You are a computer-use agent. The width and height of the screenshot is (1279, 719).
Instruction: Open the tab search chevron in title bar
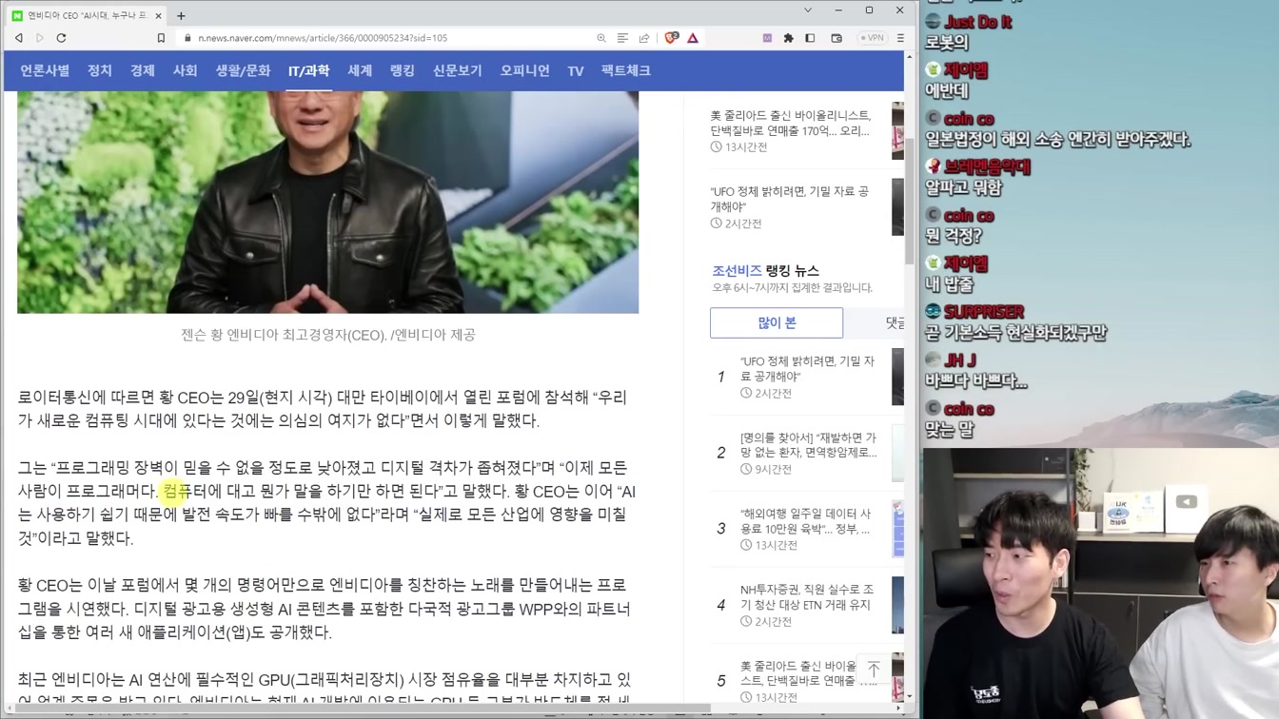(x=808, y=10)
